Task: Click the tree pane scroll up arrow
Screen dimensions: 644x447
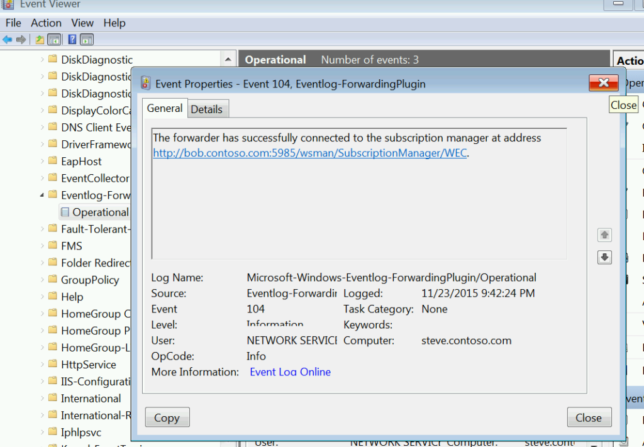Action: pos(228,60)
